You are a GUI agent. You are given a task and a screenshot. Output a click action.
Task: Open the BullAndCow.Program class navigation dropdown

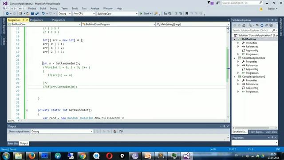[118, 24]
